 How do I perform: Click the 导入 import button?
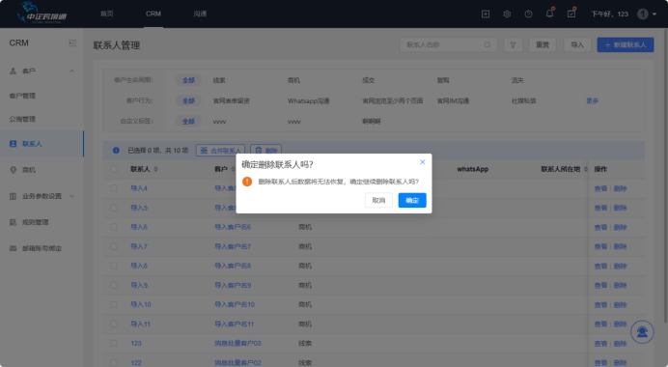(x=577, y=44)
